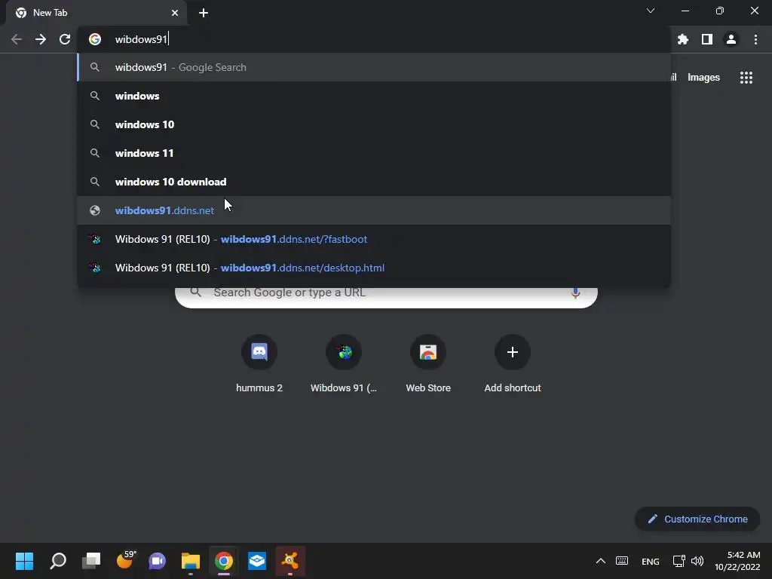
Task: Reload the page with the refresh icon
Action: click(65, 39)
